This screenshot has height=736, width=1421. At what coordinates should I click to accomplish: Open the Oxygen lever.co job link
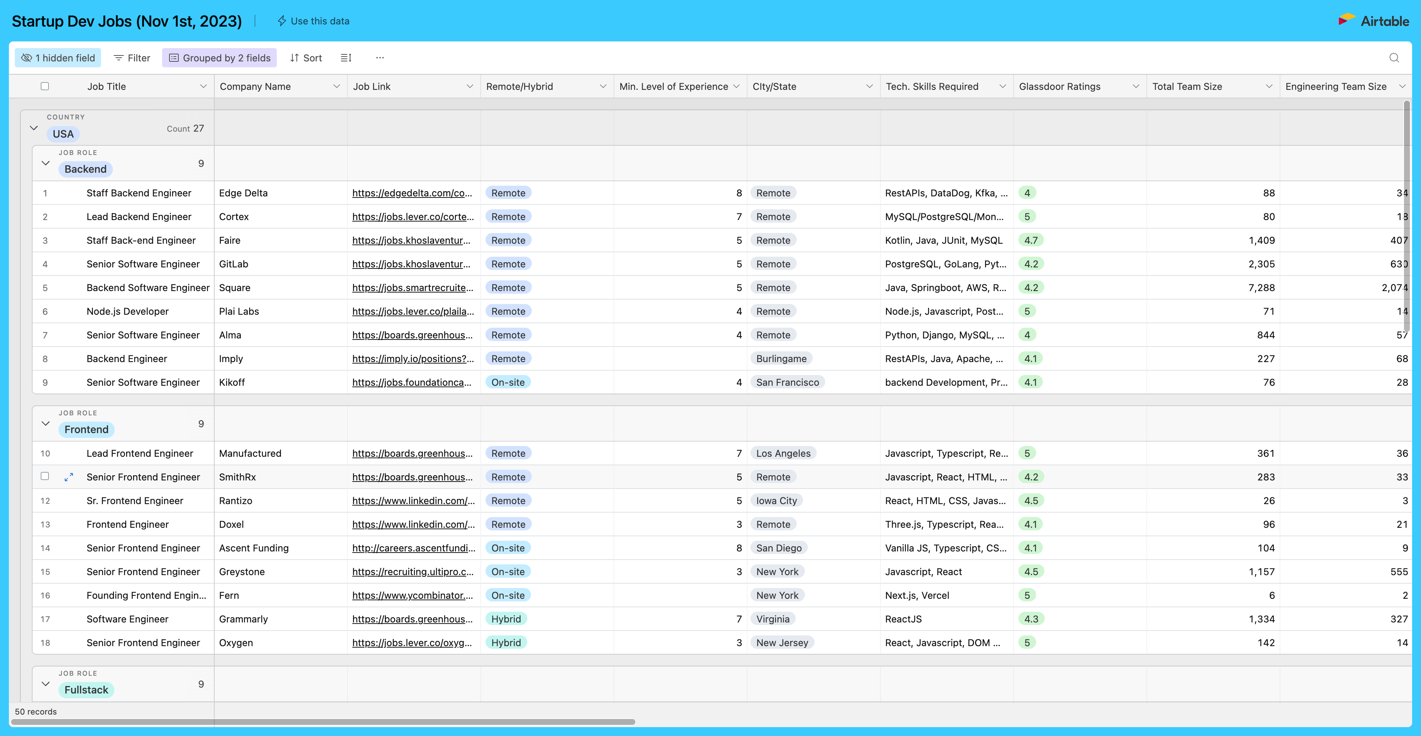tap(412, 643)
